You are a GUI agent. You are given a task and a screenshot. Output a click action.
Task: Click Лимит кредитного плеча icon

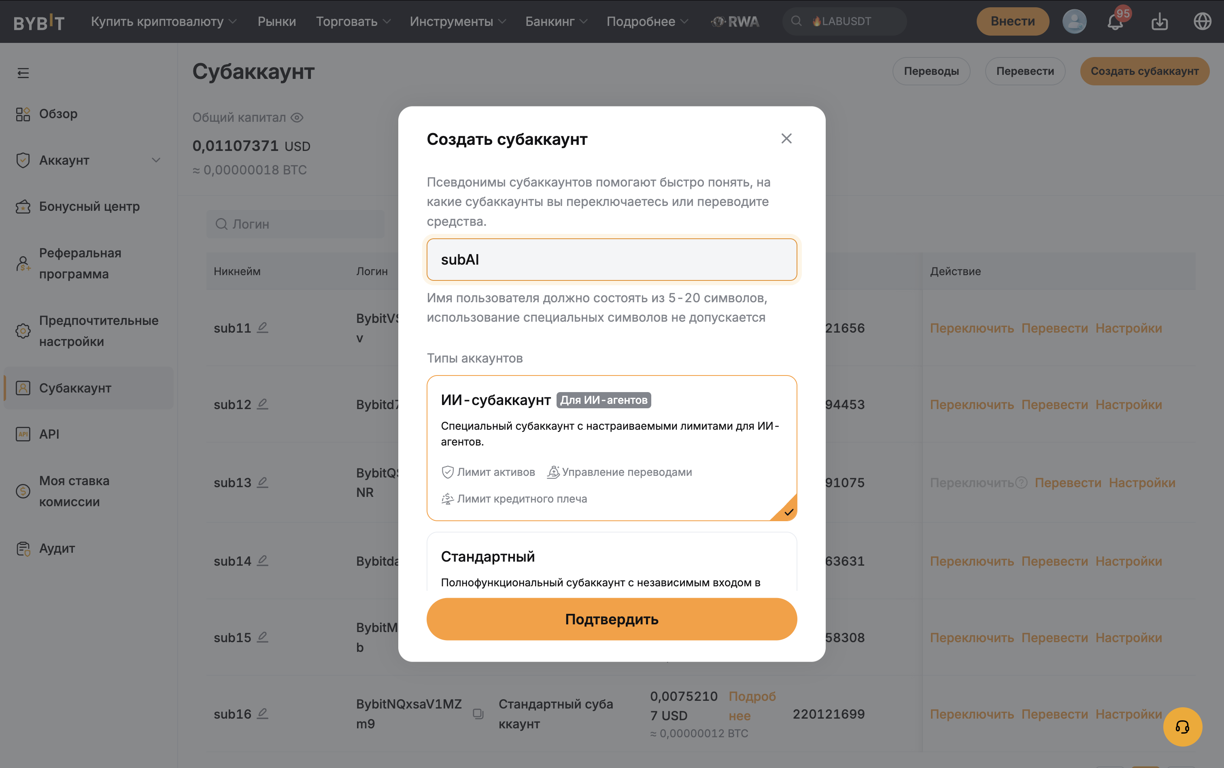pos(447,499)
